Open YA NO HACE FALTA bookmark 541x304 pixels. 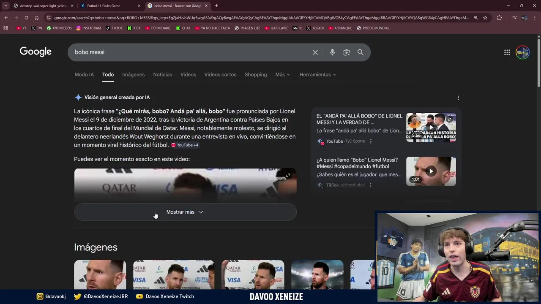click(x=212, y=28)
